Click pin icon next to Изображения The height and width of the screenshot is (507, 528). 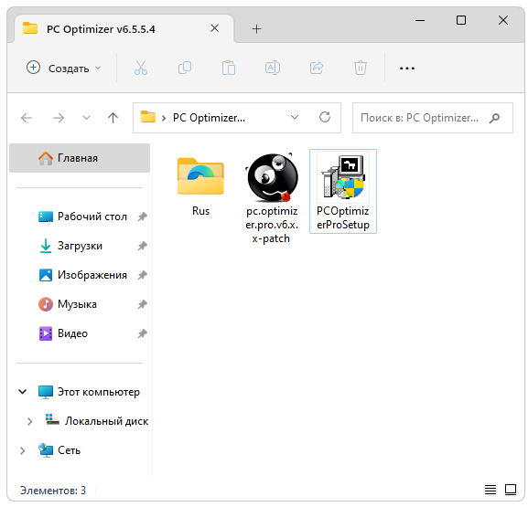coord(143,275)
